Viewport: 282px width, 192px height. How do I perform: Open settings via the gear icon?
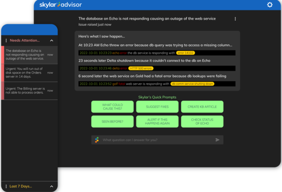270,5
